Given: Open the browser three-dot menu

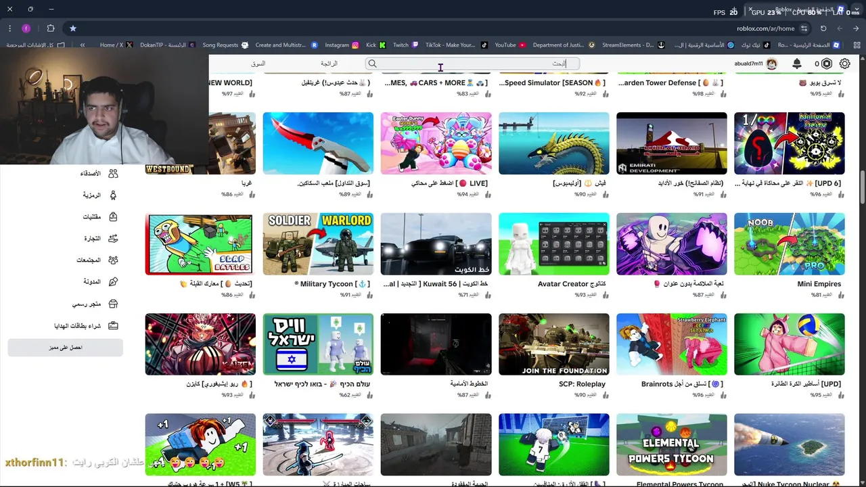Looking at the screenshot, I should (9, 28).
